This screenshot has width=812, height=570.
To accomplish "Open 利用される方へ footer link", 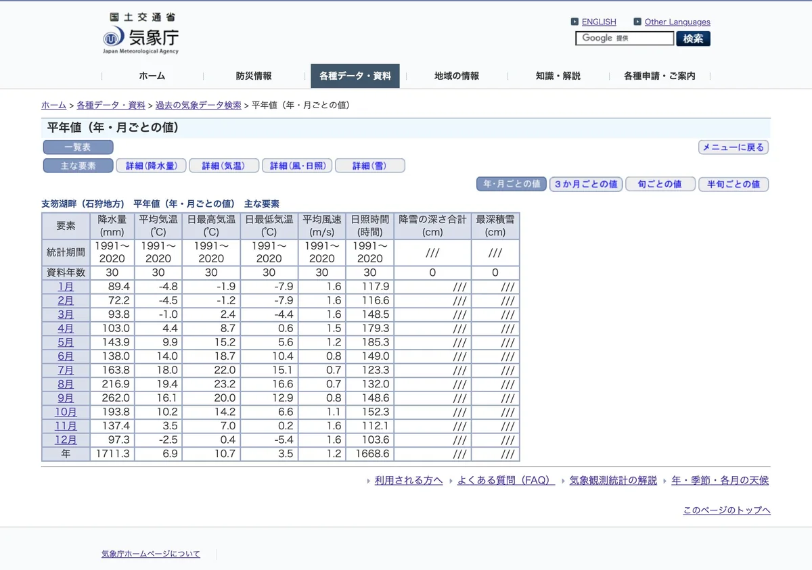I will pos(409,480).
